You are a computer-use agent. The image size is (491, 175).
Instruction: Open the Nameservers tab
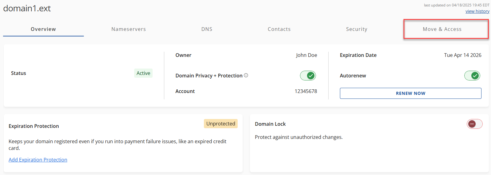[x=129, y=29]
